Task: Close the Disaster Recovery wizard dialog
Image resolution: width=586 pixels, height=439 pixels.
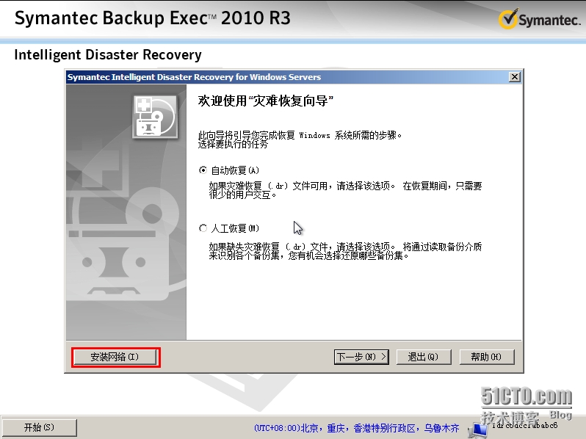Action: click(x=515, y=77)
